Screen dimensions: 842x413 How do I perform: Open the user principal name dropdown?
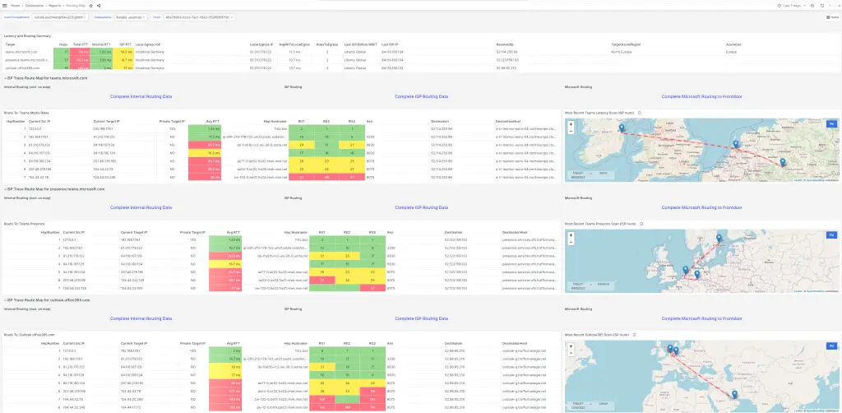[60, 17]
